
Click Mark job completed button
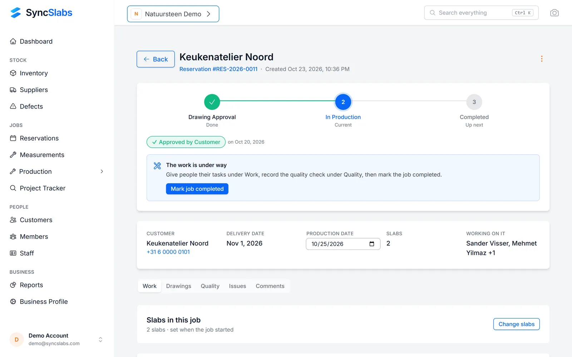[197, 189]
